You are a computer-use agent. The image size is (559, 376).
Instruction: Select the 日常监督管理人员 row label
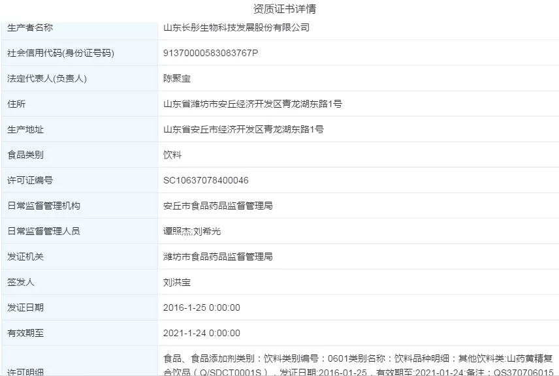[44, 231]
